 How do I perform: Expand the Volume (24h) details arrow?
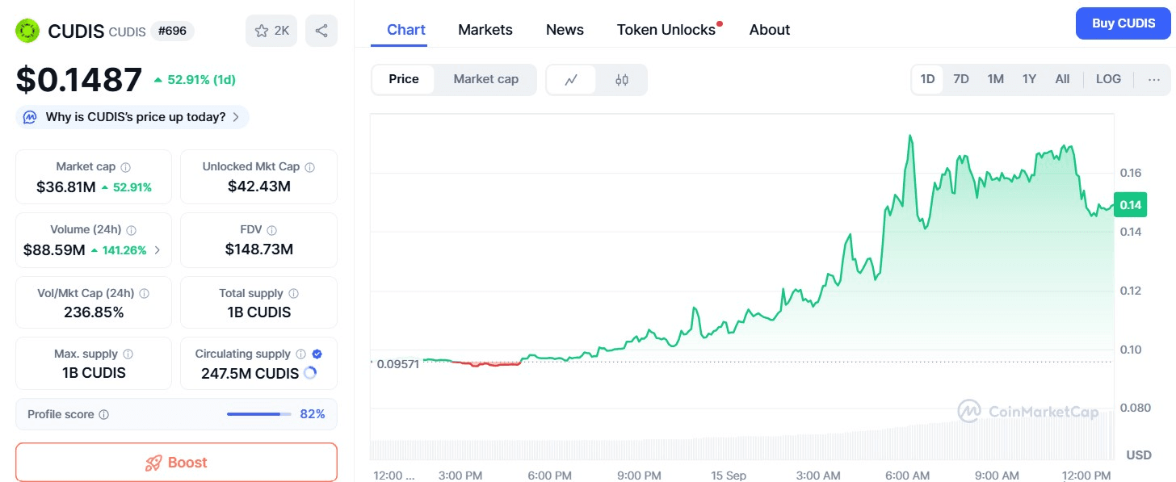point(157,250)
